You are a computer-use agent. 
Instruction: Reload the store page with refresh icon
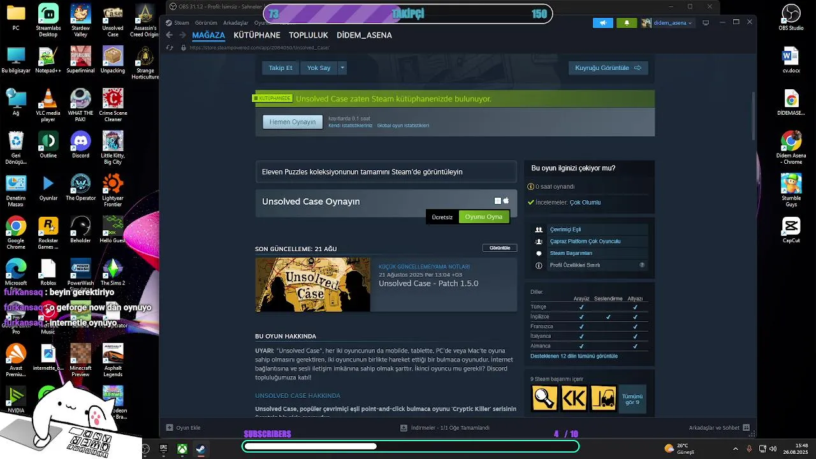[170, 48]
